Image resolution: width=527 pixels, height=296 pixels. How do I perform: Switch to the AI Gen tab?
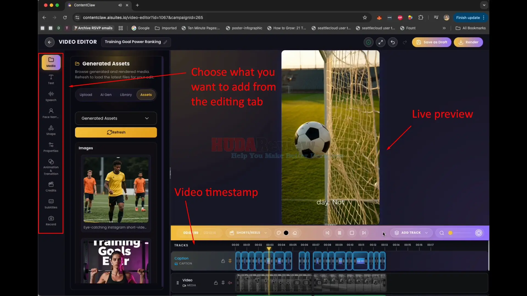coord(106,95)
